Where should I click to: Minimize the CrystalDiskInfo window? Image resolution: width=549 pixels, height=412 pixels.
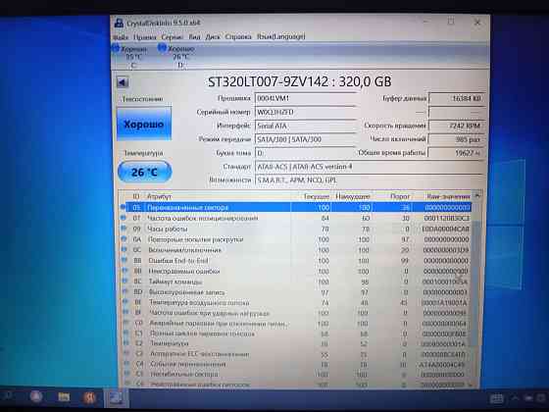[x=426, y=22]
